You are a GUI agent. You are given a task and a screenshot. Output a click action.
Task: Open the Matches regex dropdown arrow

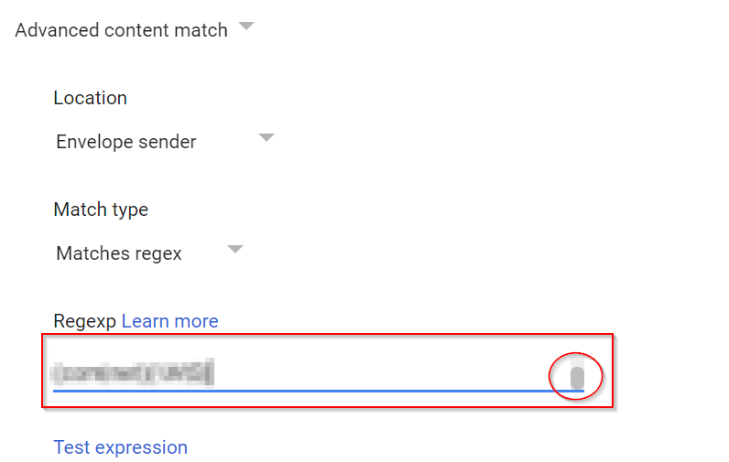[x=234, y=249]
